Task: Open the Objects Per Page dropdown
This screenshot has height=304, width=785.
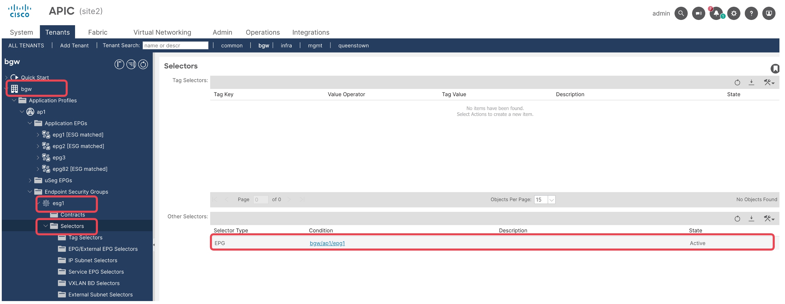Action: point(551,200)
